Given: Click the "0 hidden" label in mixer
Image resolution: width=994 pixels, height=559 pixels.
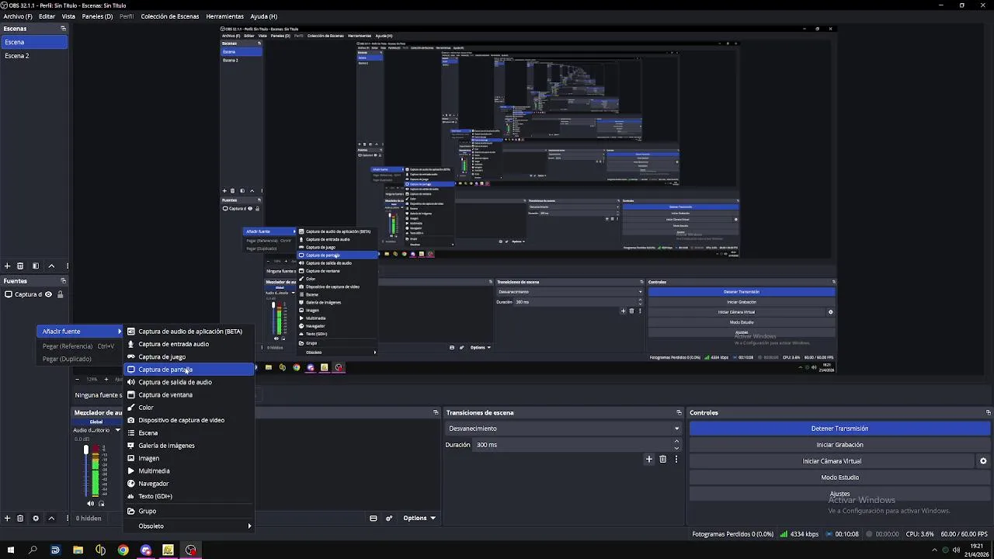Looking at the screenshot, I should (x=89, y=518).
